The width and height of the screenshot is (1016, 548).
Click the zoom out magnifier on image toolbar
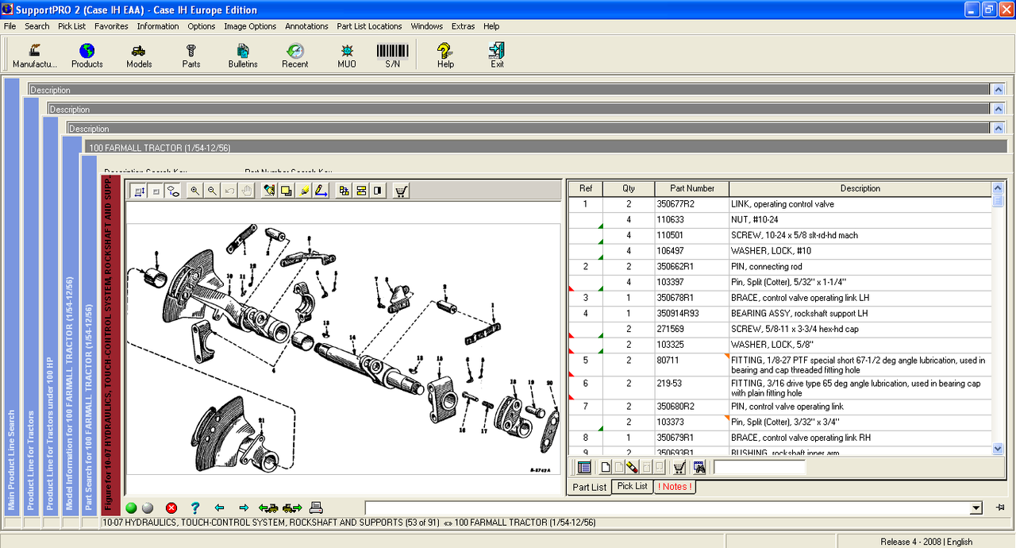[x=212, y=191]
